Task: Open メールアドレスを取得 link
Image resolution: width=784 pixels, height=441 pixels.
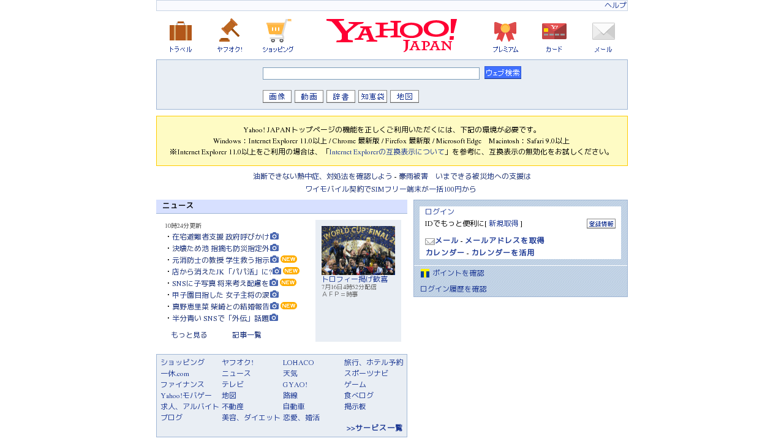Action: tap(505, 240)
